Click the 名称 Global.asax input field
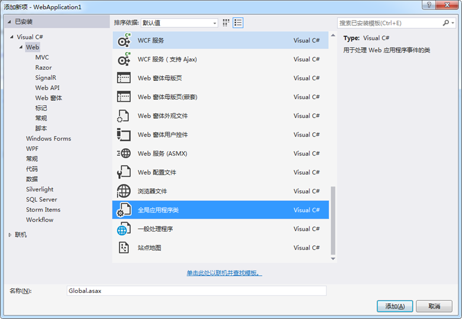The width and height of the screenshot is (462, 319). click(196, 291)
